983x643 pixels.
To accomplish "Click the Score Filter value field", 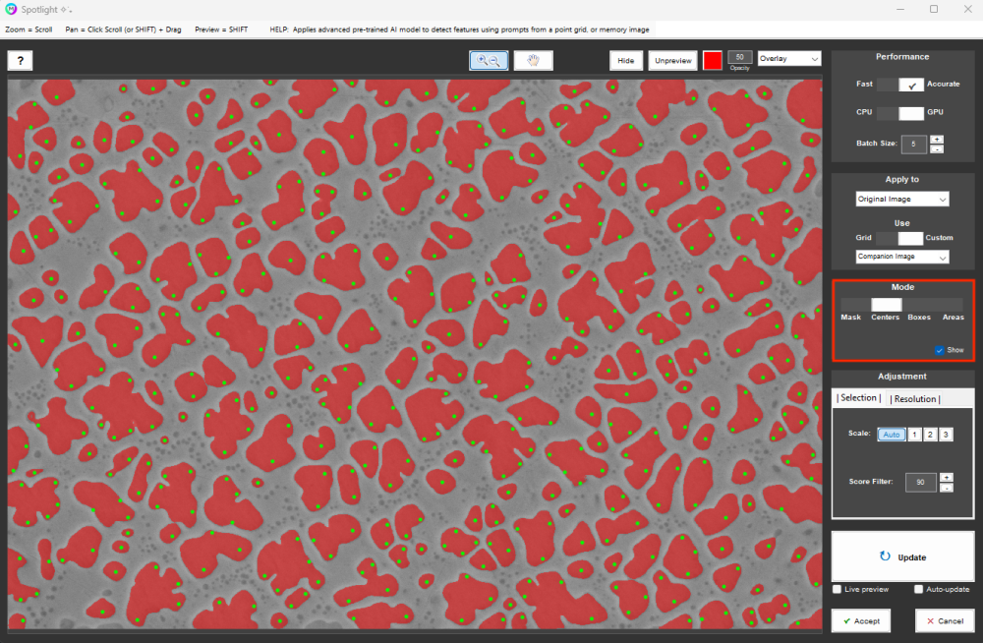I will 920,483.
